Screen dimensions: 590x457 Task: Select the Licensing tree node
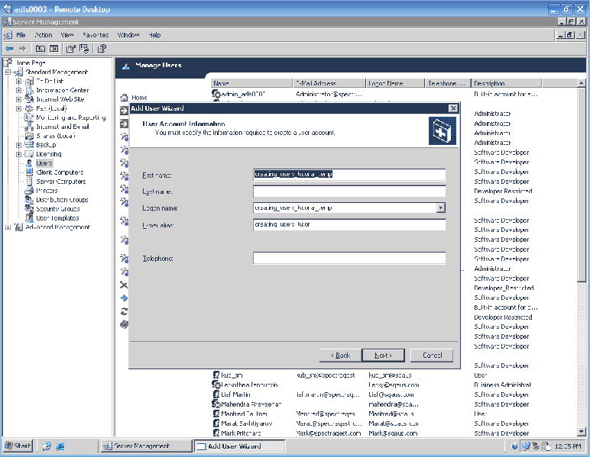coord(49,154)
